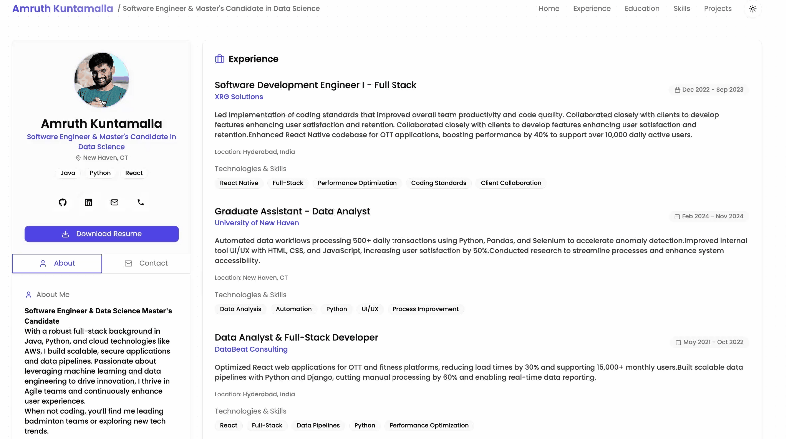This screenshot has width=786, height=439.
Task: Open the Skills nav link
Action: [x=682, y=8]
